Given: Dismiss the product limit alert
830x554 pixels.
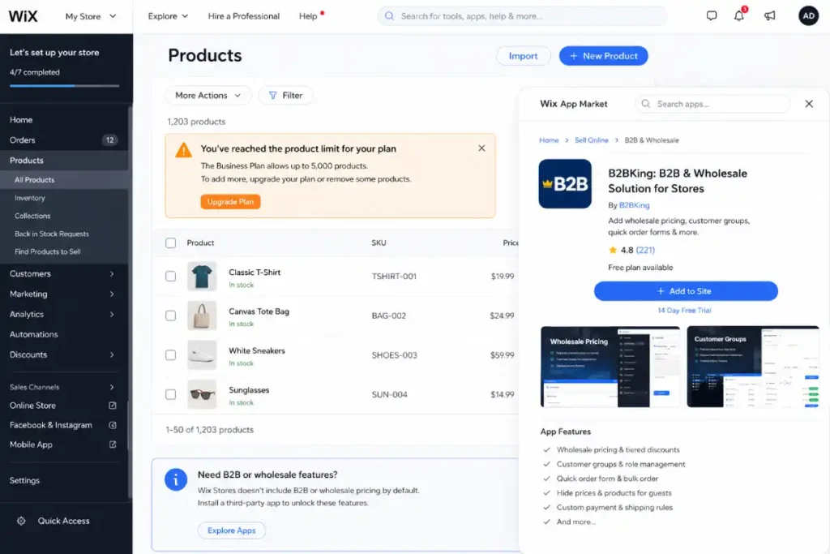Looking at the screenshot, I should pyautogui.click(x=481, y=148).
